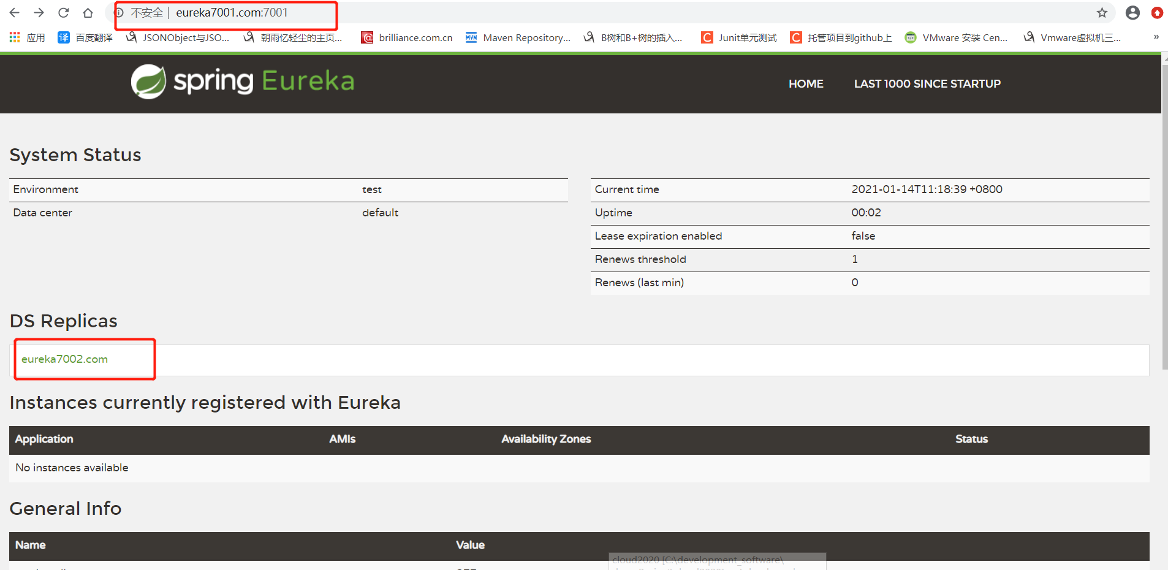1168x570 pixels.
Task: Open the browser profile account icon
Action: click(x=1132, y=13)
